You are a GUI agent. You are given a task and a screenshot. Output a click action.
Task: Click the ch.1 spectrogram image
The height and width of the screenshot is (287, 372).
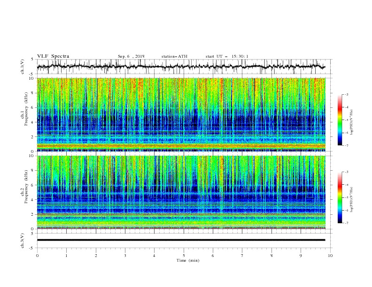181,114
